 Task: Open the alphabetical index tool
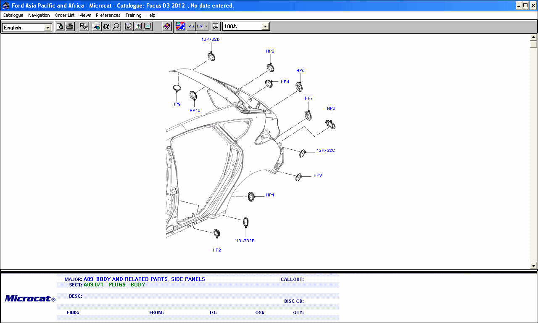[x=106, y=26]
